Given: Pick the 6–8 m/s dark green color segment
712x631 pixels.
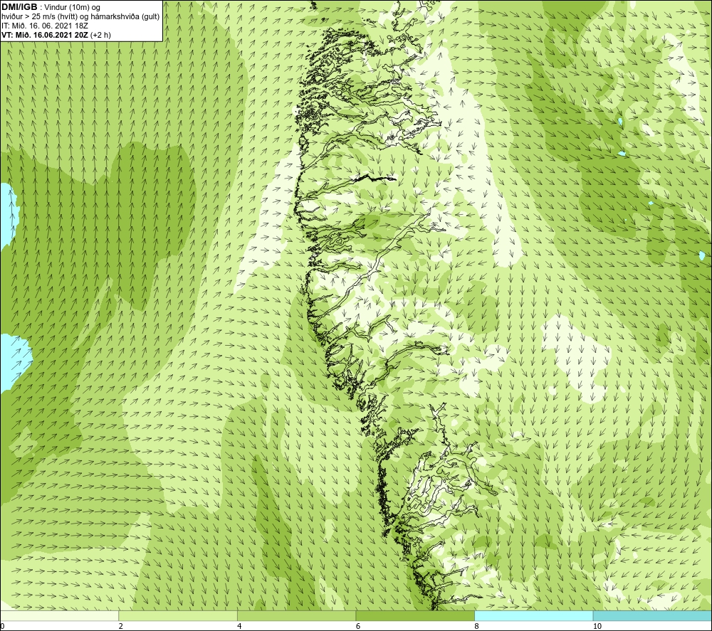Looking at the screenshot, I should 415,615.
